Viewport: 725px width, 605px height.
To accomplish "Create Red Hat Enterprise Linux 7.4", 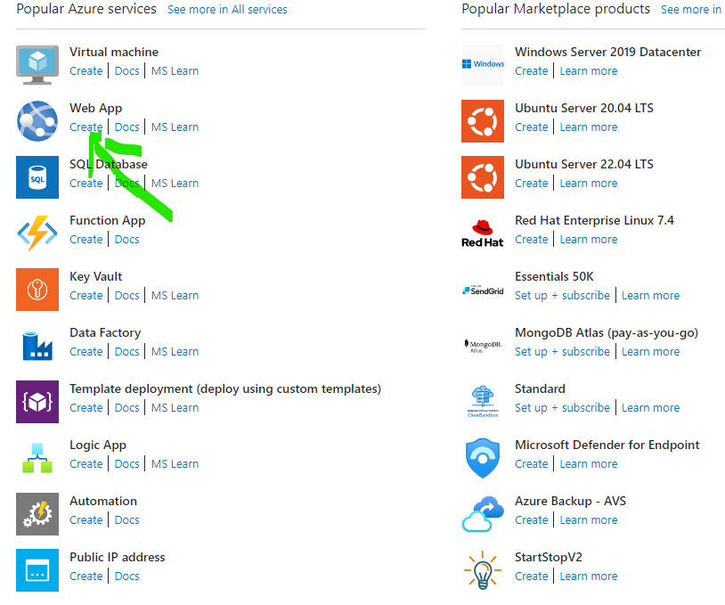I will 531,239.
